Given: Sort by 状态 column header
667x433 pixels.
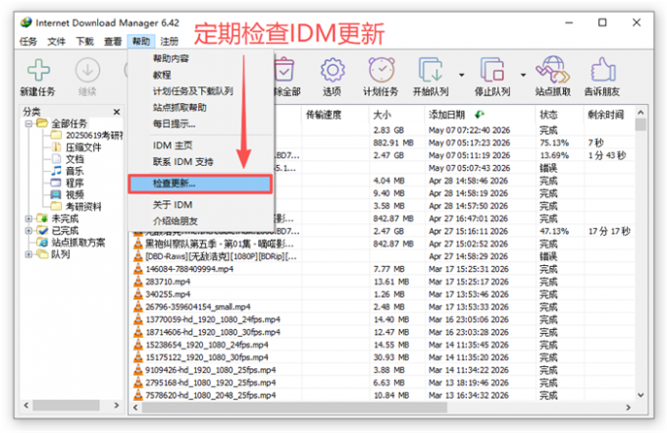Looking at the screenshot, I should click(x=559, y=115).
